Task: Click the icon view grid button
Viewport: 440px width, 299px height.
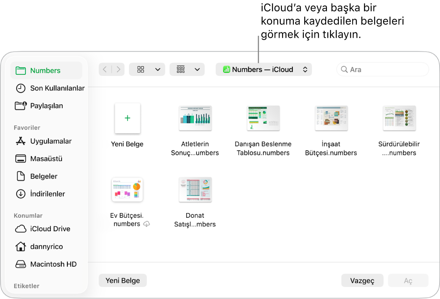Action: pyautogui.click(x=141, y=69)
